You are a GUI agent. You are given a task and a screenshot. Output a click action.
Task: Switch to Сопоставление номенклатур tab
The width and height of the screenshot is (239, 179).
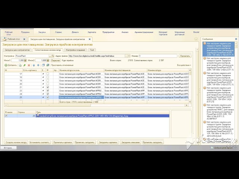pos(48,50)
